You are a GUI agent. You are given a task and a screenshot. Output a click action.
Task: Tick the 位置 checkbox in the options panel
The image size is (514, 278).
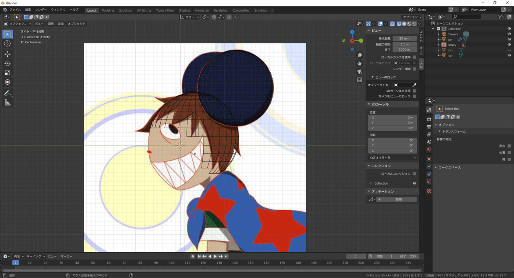tap(509, 153)
